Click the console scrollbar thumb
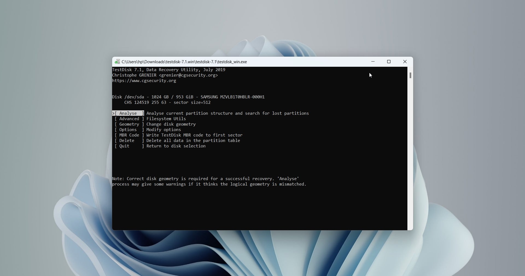This screenshot has width=525, height=276. (410, 75)
